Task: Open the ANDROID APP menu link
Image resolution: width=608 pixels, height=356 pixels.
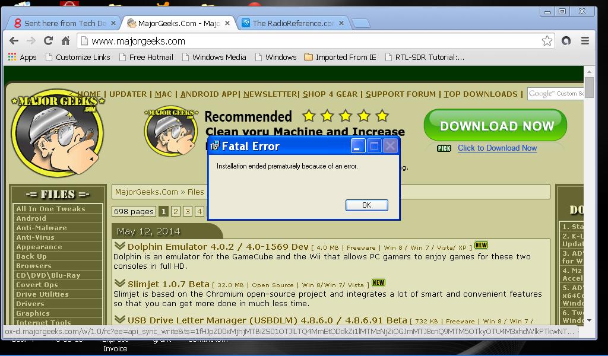Action: [x=209, y=94]
